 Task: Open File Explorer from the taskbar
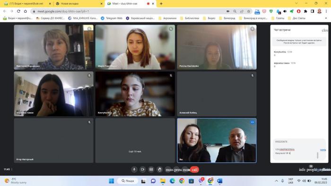pyautogui.click(x=163, y=181)
